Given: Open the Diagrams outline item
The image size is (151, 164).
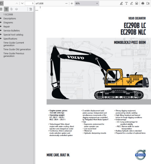Looking at the screenshot, I should tap(8, 23).
